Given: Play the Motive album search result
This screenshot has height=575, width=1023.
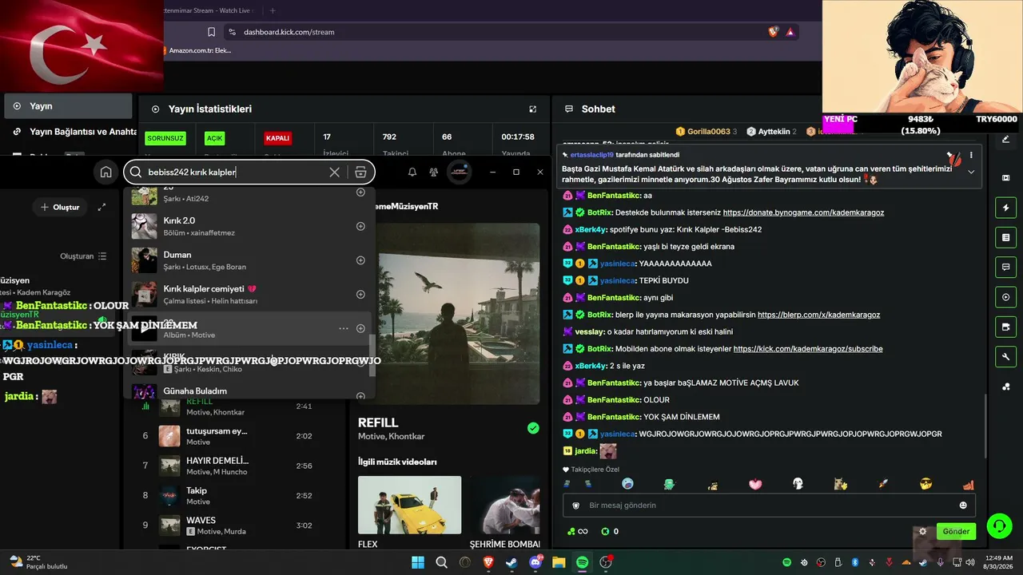Looking at the screenshot, I should pyautogui.click(x=145, y=328).
